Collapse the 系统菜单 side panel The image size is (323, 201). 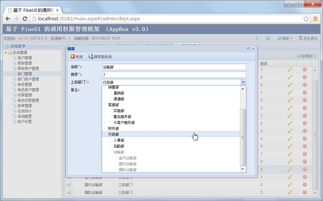(x=58, y=46)
